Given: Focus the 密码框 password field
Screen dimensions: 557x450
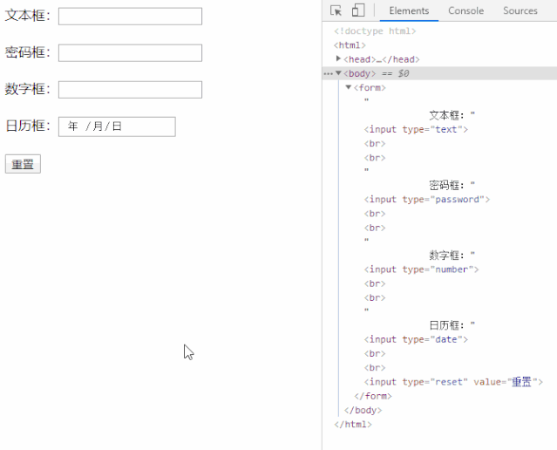Looking at the screenshot, I should 130,53.
